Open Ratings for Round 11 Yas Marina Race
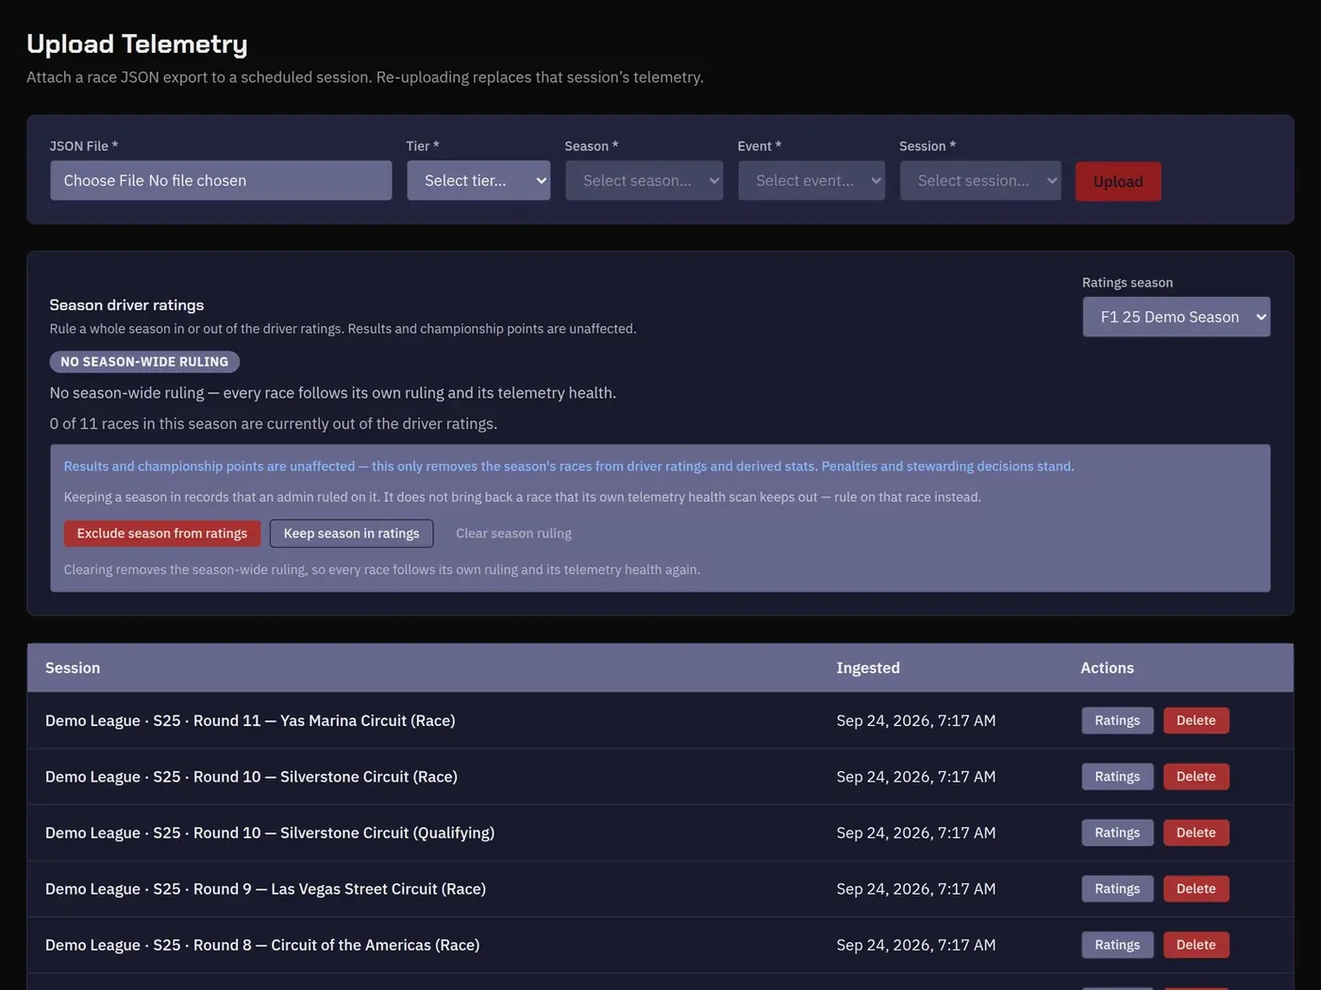The width and height of the screenshot is (1321, 990). coord(1117,720)
